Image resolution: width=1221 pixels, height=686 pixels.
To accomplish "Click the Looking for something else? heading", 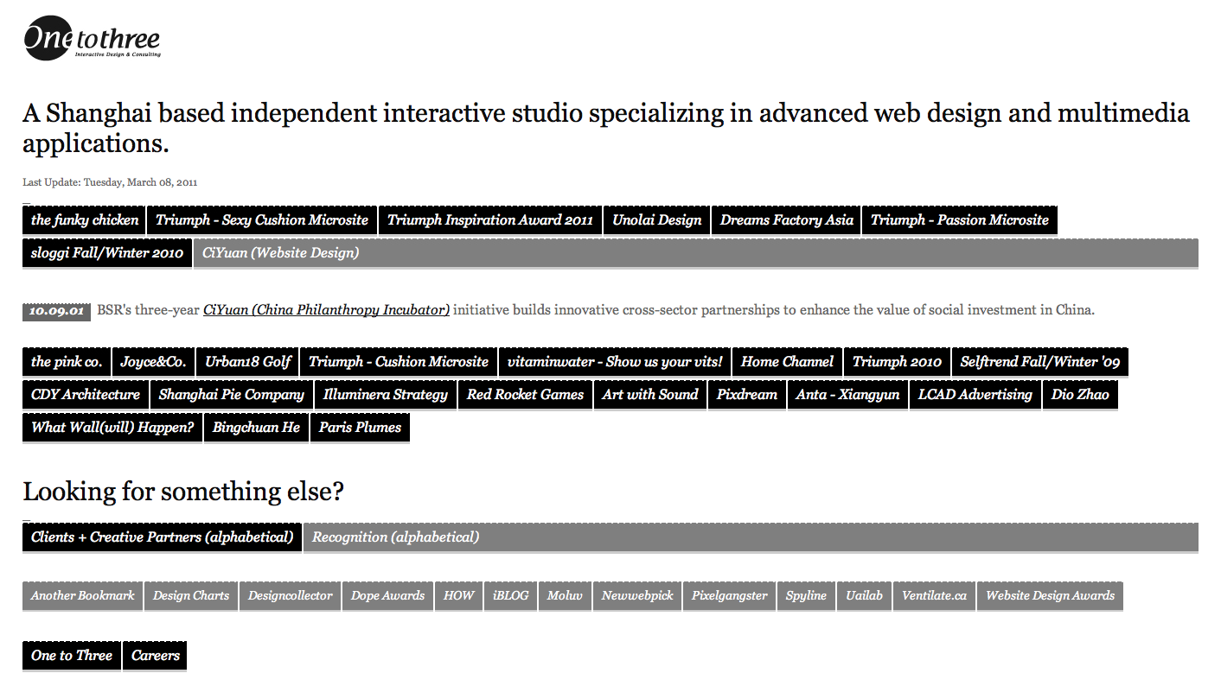I will point(183,492).
